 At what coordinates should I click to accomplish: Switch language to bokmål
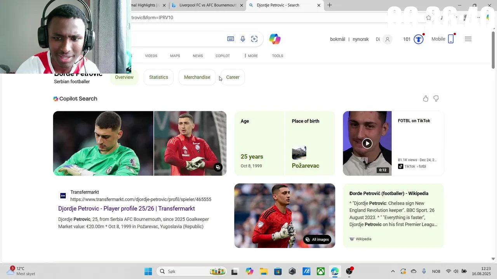pos(337,39)
